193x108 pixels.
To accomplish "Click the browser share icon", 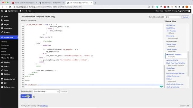I will (149, 7).
